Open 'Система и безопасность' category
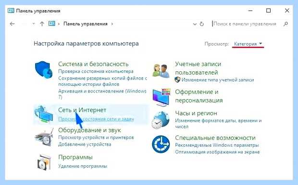298x185 pixels. pyautogui.click(x=93, y=64)
